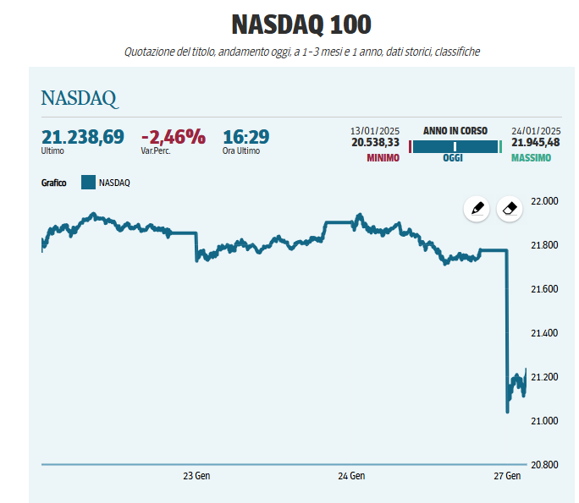Click the white OGGI marker on range bar
The image size is (579, 503).
click(455, 146)
